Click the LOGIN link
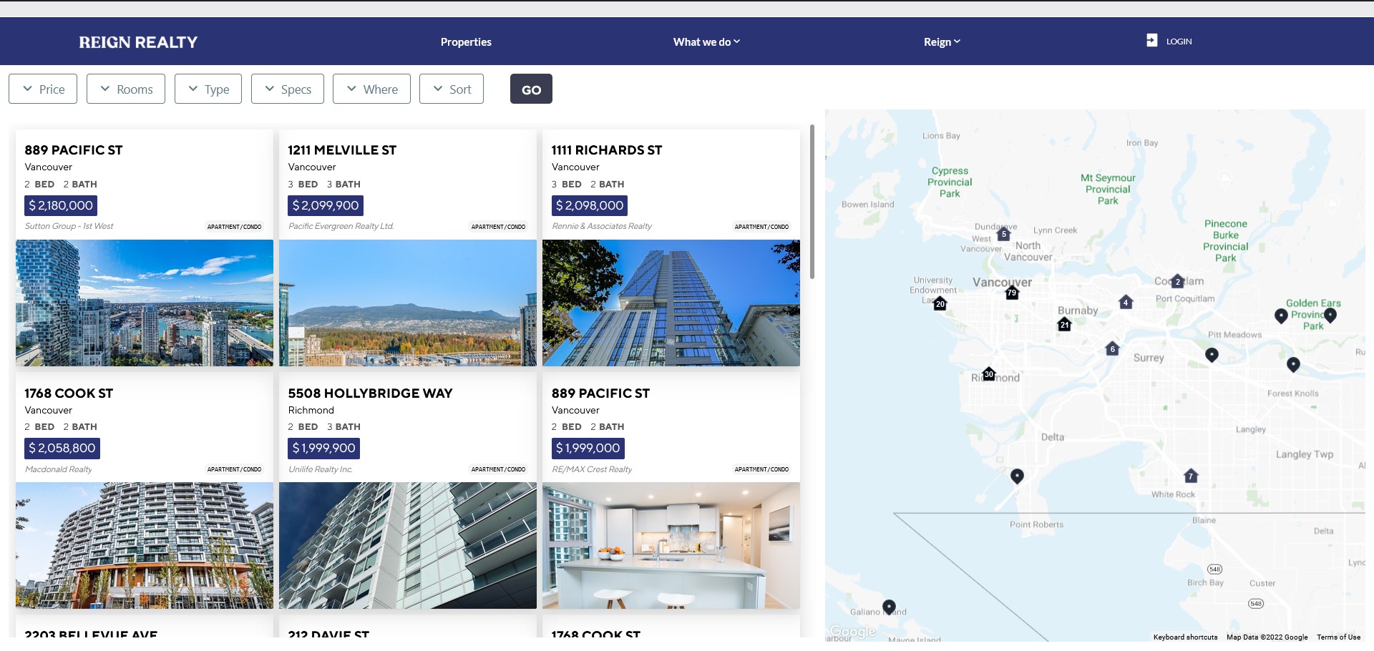The width and height of the screenshot is (1374, 651). coord(1179,41)
